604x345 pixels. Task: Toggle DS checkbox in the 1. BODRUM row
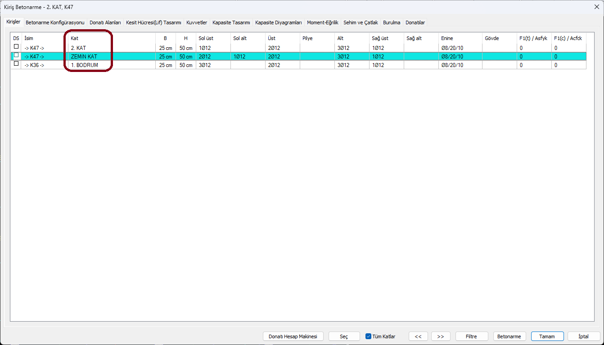pyautogui.click(x=16, y=64)
